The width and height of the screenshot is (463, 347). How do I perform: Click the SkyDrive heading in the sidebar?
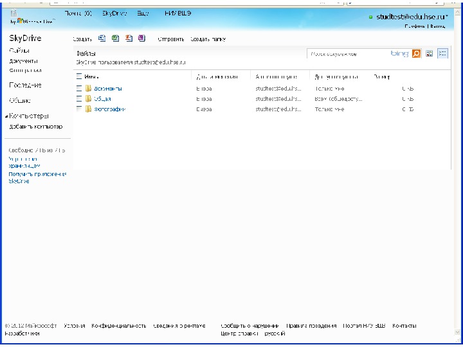25,38
